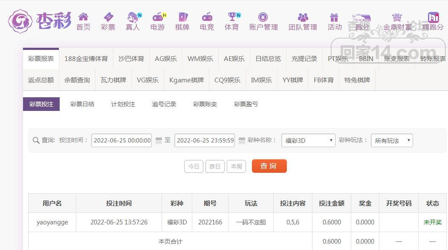Click the 电游 electronic games icon
Viewport: 448px width, 250px height.
(x=157, y=18)
